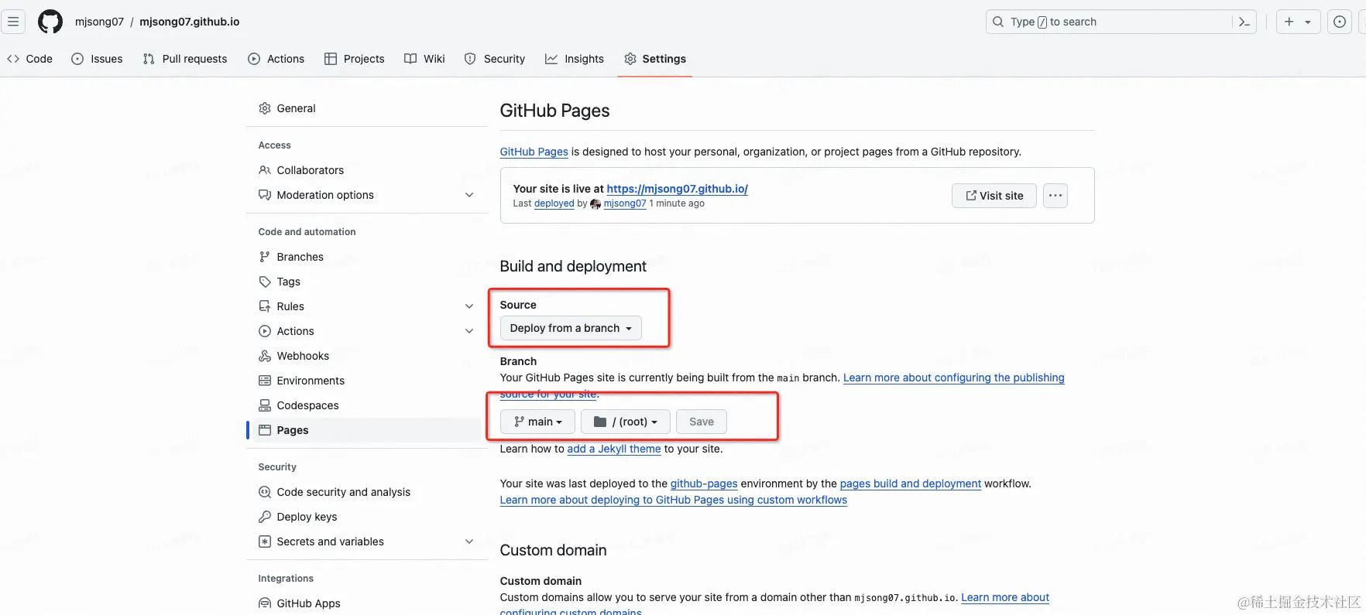The width and height of the screenshot is (1366, 615).
Task: Click mjsong07.github.io repository name in breadcrumb
Action: (x=190, y=22)
